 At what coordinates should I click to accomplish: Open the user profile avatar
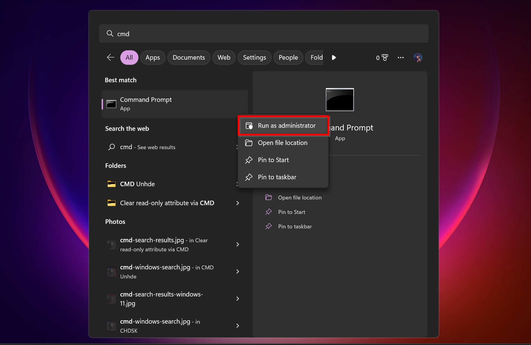point(418,57)
